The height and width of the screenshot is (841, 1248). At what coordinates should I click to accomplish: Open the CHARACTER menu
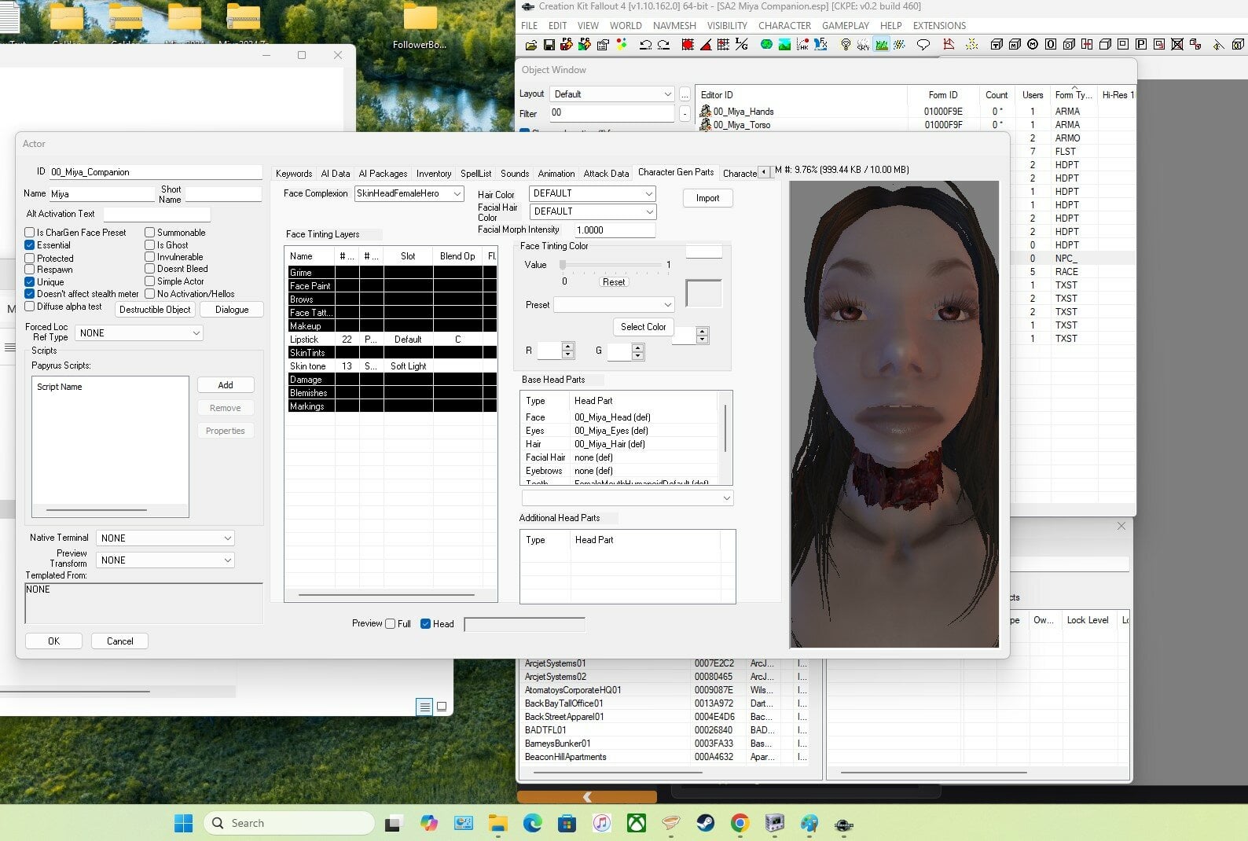pyautogui.click(x=784, y=26)
